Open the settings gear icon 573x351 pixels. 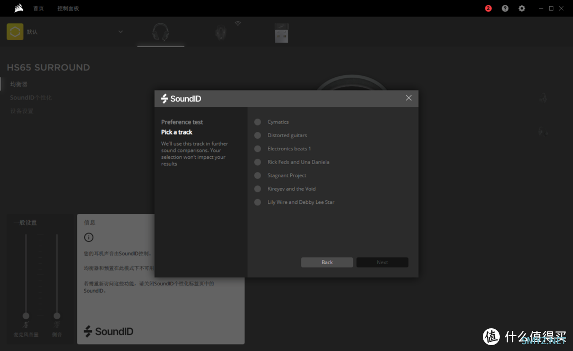click(x=522, y=8)
